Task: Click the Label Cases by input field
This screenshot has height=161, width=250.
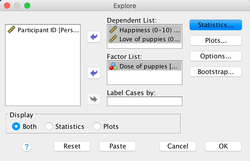Action: tap(144, 101)
